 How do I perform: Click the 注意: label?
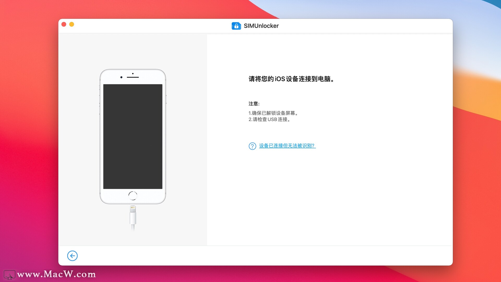pos(254,104)
